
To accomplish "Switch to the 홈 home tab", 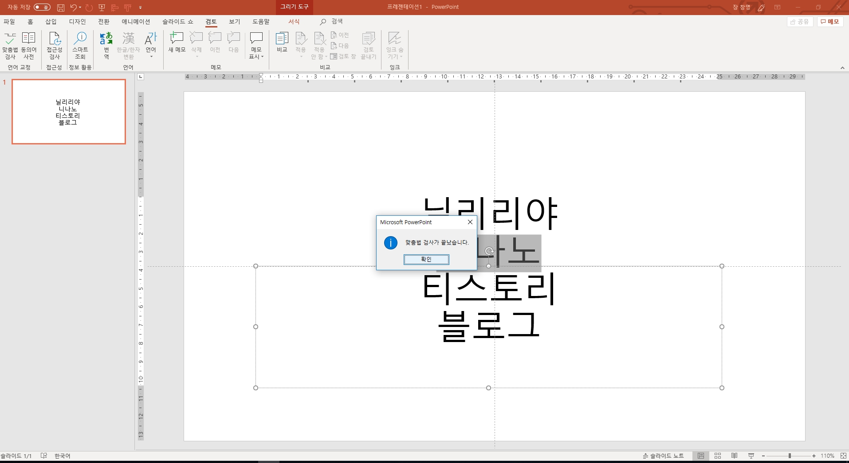I will tap(30, 21).
